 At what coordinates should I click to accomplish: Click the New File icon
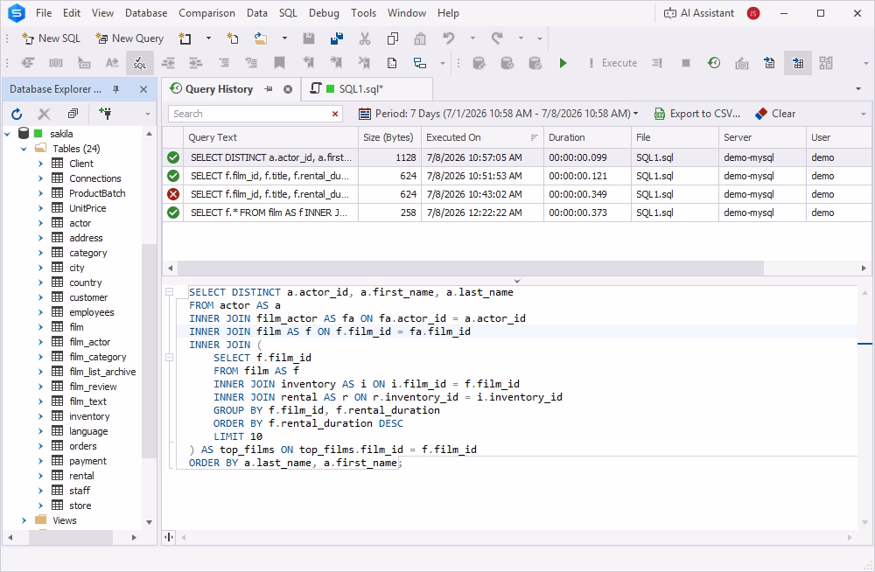click(x=233, y=38)
